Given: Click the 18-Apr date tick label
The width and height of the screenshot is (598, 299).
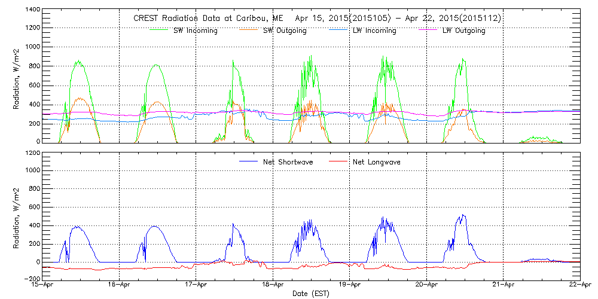Looking at the screenshot, I should click(x=273, y=285).
